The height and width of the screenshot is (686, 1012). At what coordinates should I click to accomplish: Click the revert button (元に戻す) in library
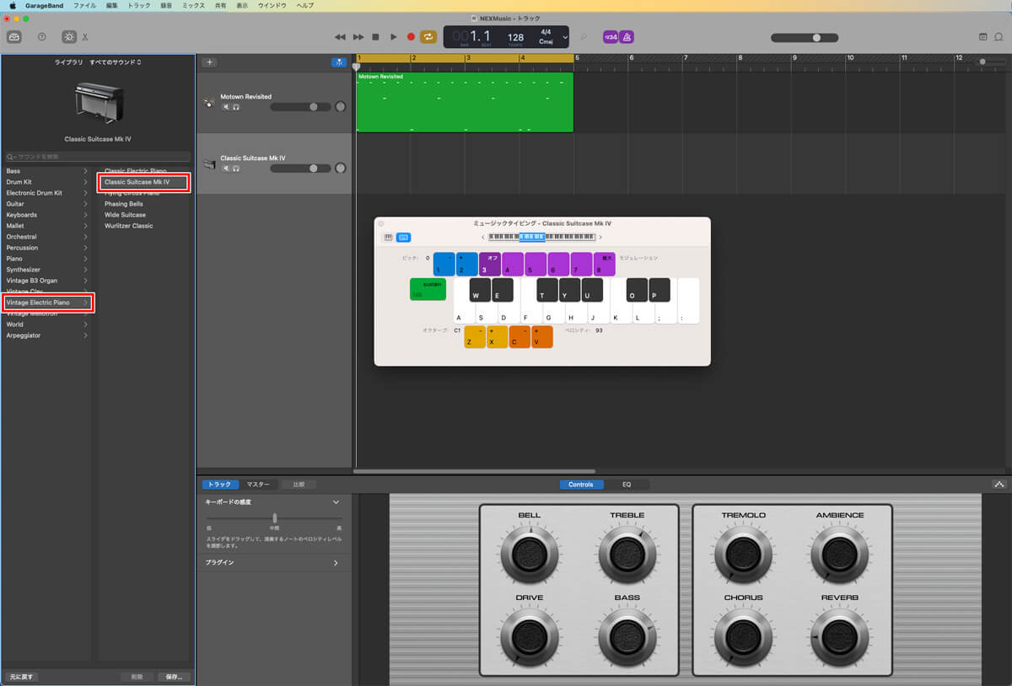(21, 677)
